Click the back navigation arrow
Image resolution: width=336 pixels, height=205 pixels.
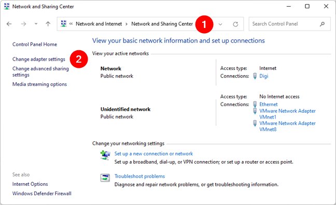pyautogui.click(x=9, y=24)
